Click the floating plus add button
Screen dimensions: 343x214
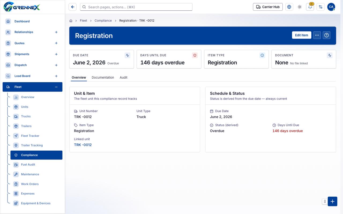333,201
